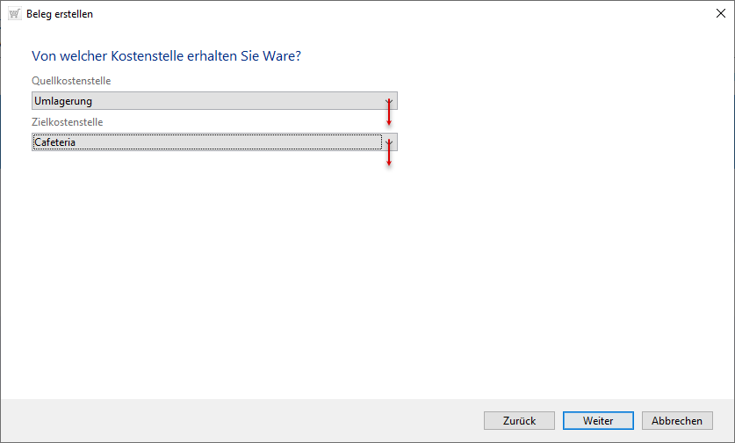Expand the Quellkostenstelle dropdown arrow
This screenshot has height=443, width=735.
tap(389, 101)
